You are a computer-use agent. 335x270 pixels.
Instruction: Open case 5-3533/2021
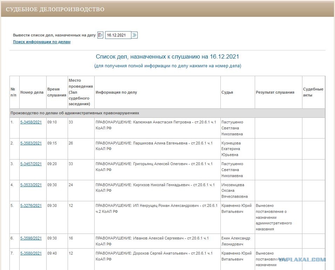(31, 185)
